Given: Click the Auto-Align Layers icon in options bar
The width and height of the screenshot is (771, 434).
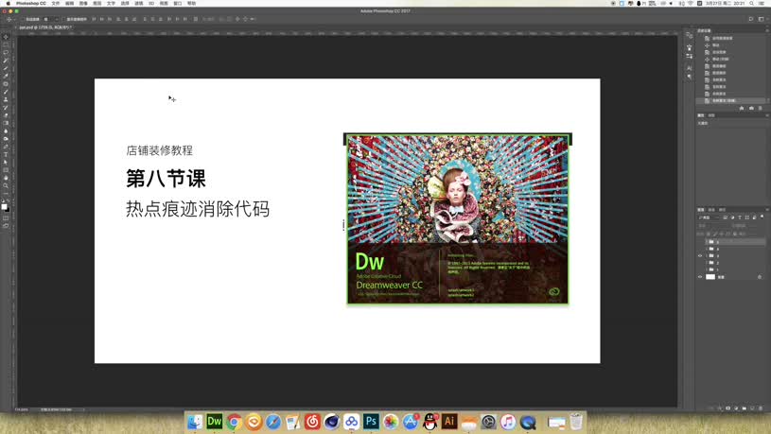Looking at the screenshot, I should (196, 19).
